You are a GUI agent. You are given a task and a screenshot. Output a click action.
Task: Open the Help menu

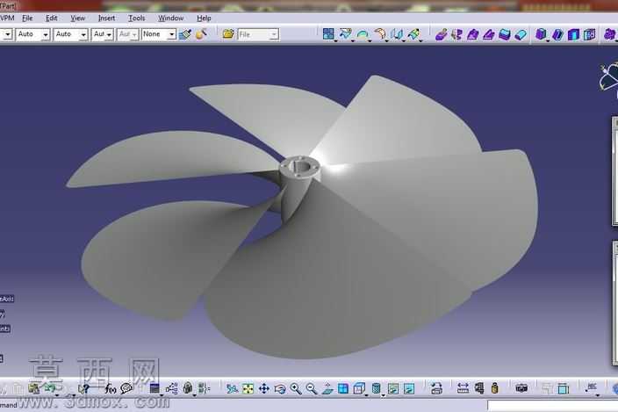coord(204,18)
